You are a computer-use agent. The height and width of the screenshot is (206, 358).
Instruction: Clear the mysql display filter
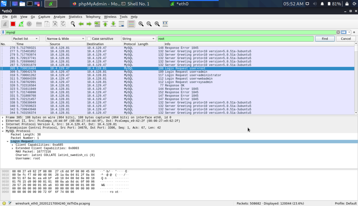338,32
